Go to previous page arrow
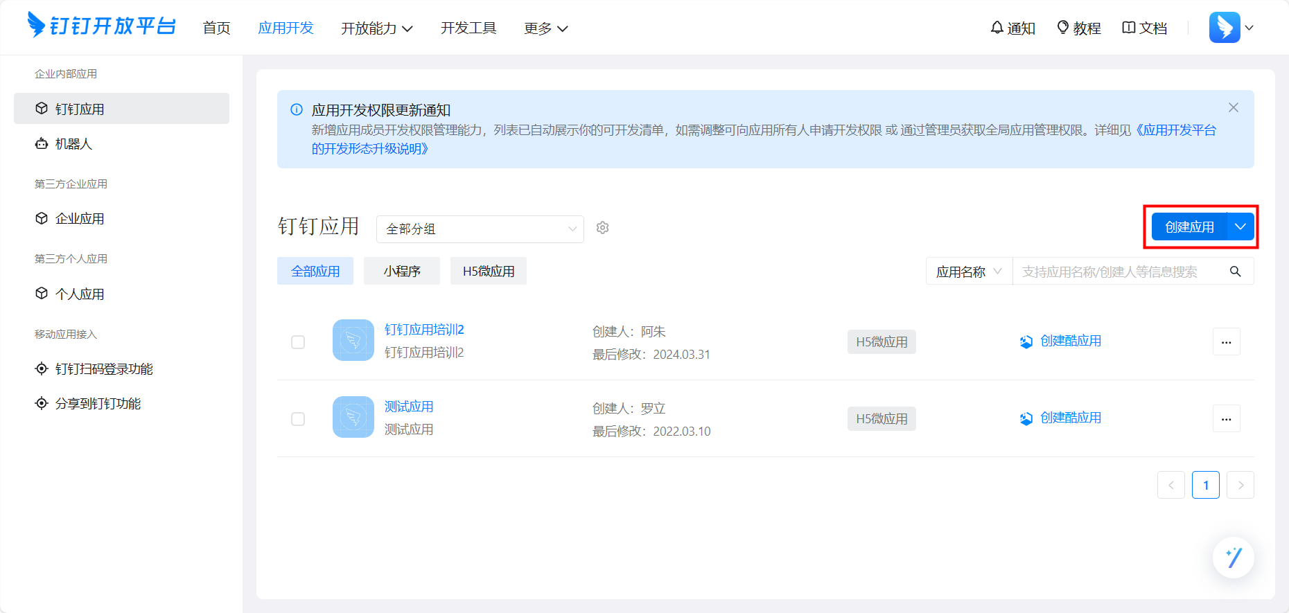The height and width of the screenshot is (613, 1289). click(1171, 485)
